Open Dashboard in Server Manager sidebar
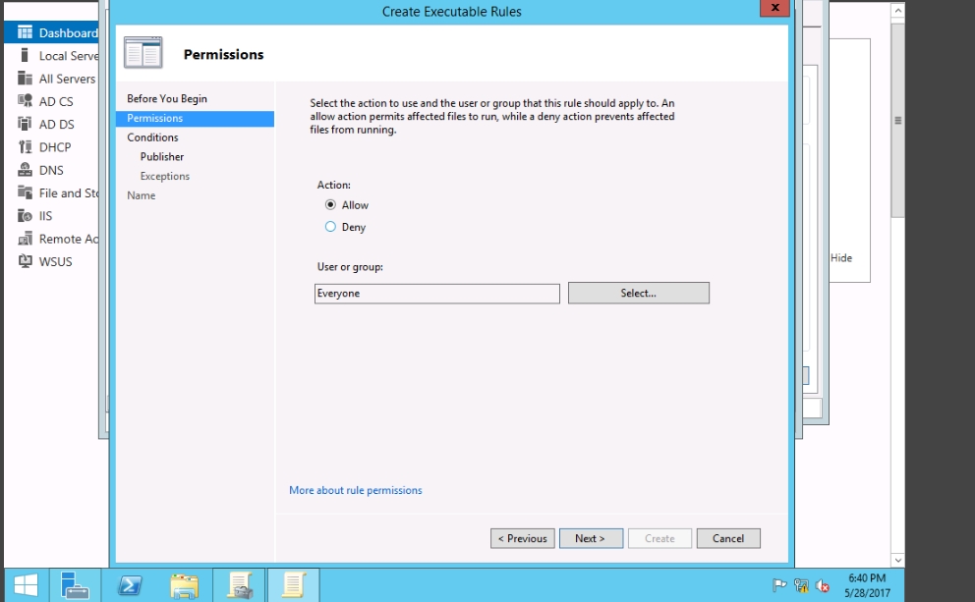Screen dimensions: 975x602 click(x=59, y=33)
